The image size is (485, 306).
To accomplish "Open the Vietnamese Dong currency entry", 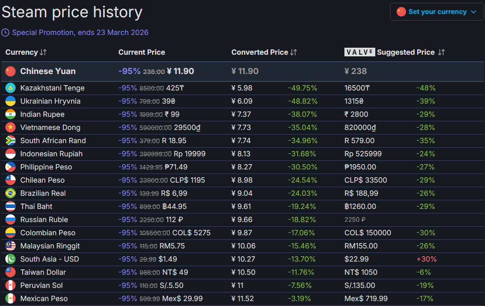I will tap(50, 128).
